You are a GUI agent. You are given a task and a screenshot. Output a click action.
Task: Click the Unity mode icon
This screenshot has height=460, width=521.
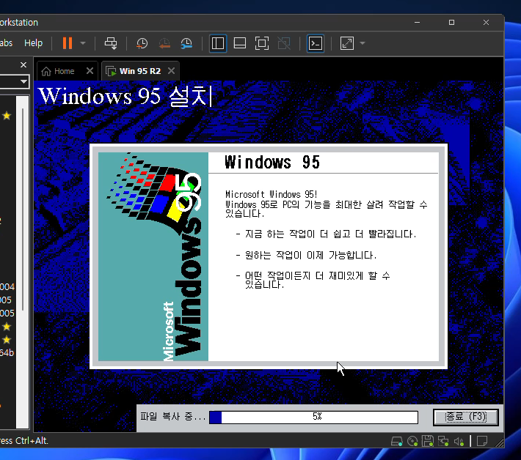tap(284, 43)
